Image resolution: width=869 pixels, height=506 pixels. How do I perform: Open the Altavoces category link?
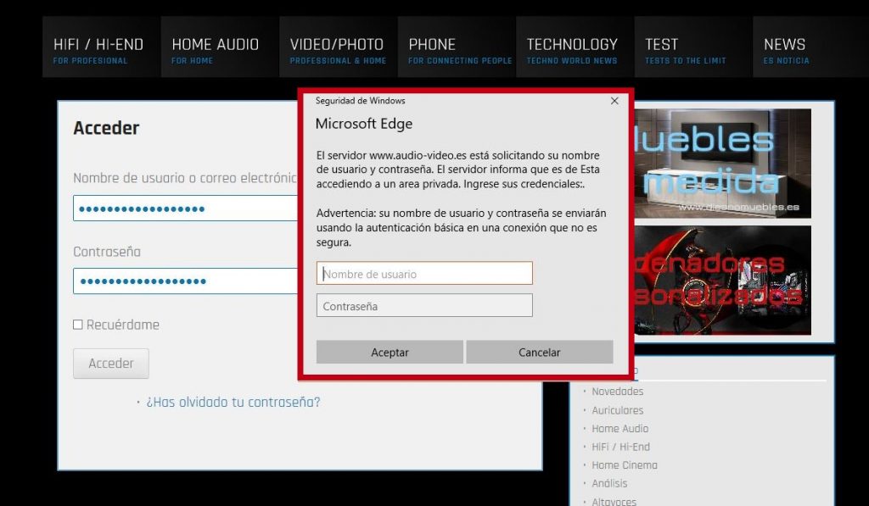(x=614, y=501)
